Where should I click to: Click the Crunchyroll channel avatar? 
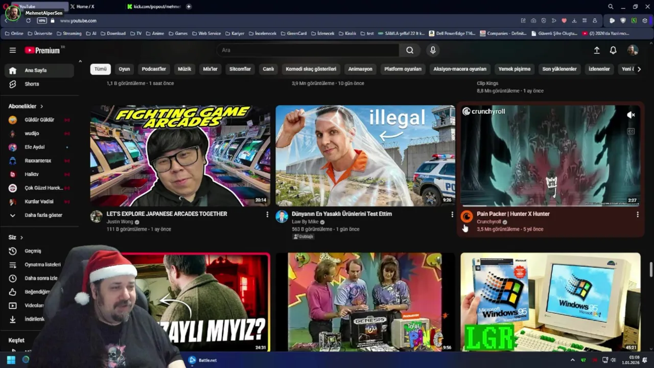(467, 216)
